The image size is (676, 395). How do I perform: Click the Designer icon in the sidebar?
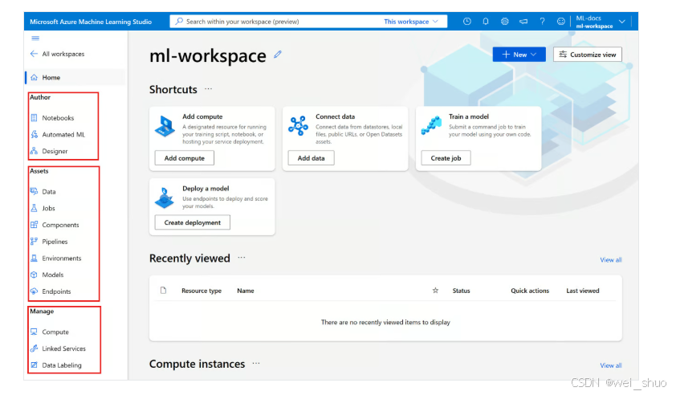tap(34, 151)
